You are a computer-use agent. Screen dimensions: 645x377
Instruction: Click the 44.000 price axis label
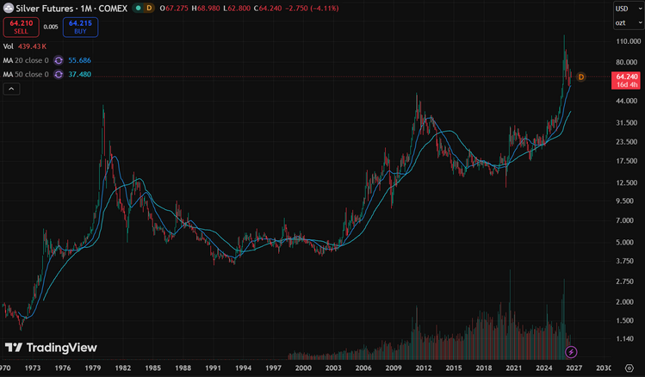point(629,102)
